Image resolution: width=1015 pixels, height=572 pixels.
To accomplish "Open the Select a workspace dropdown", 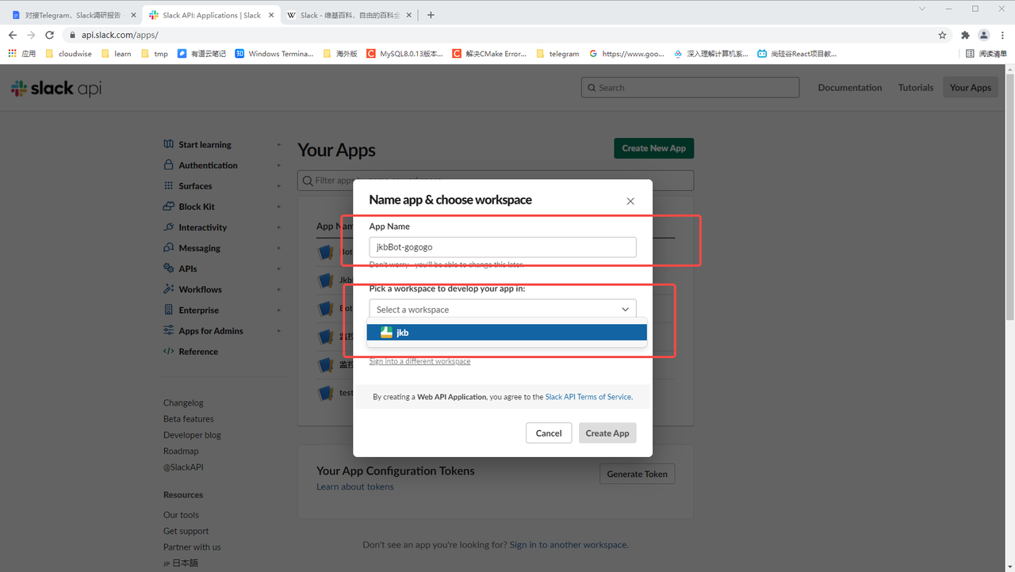I will (503, 310).
